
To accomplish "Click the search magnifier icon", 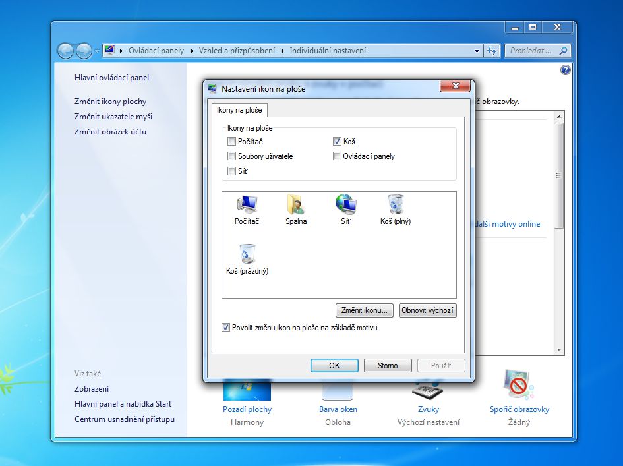I will 563,51.
